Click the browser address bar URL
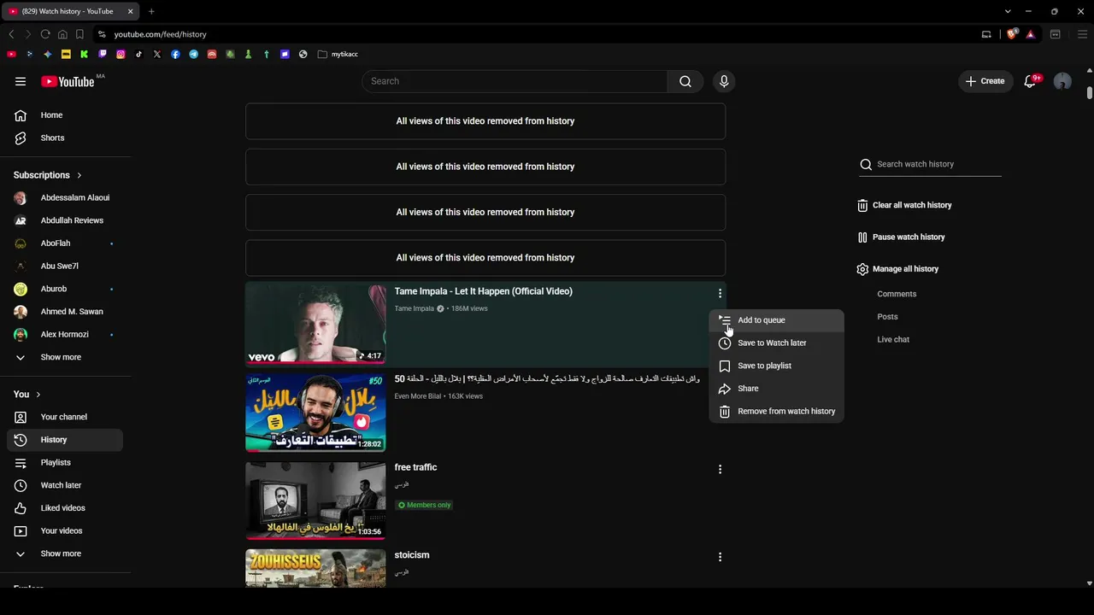This screenshot has height=615, width=1094. 161,34
